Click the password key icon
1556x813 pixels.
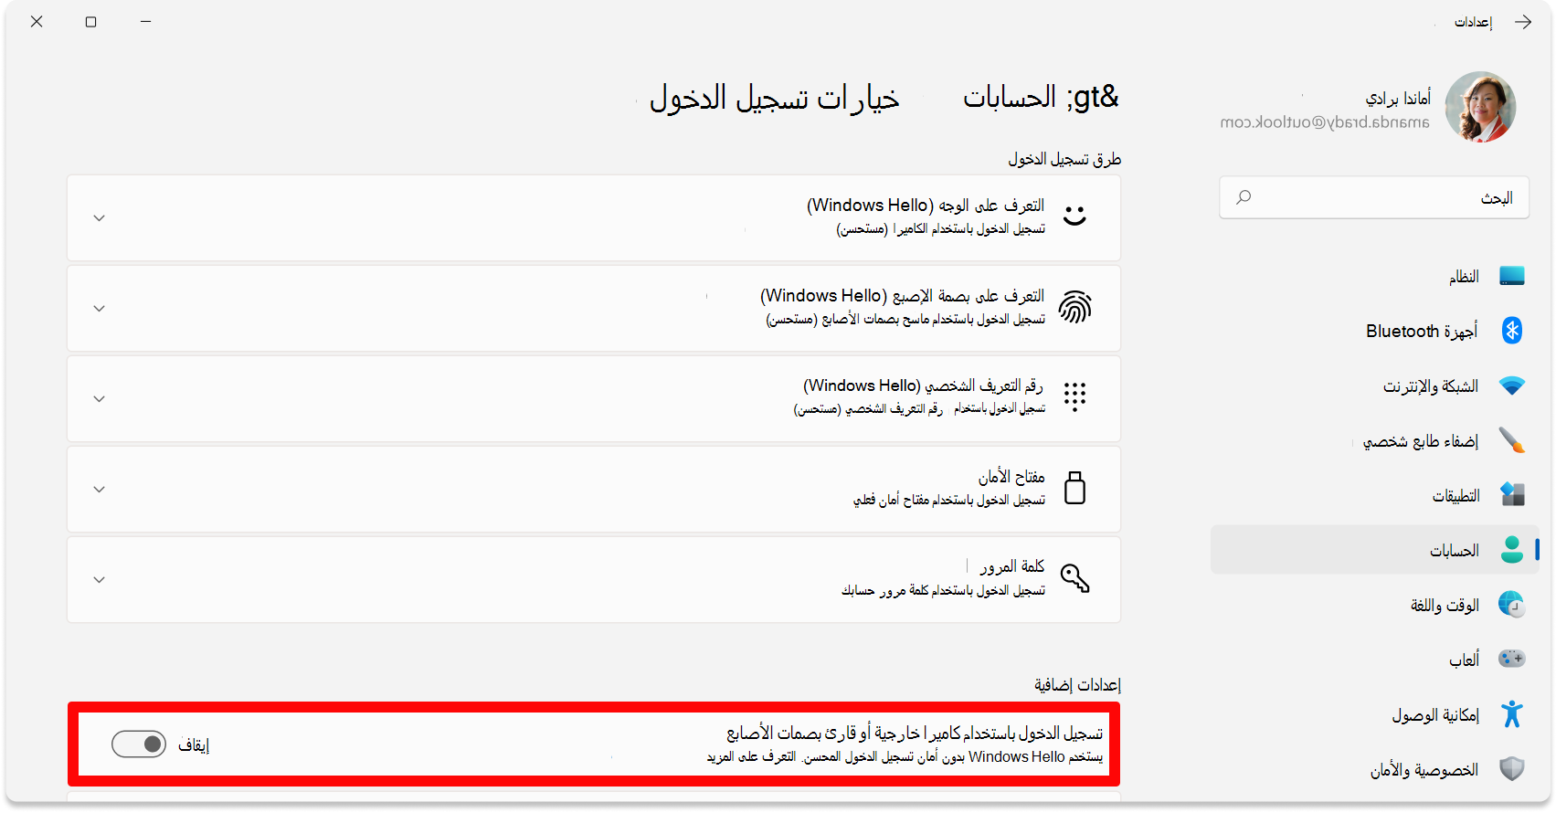pyautogui.click(x=1074, y=578)
